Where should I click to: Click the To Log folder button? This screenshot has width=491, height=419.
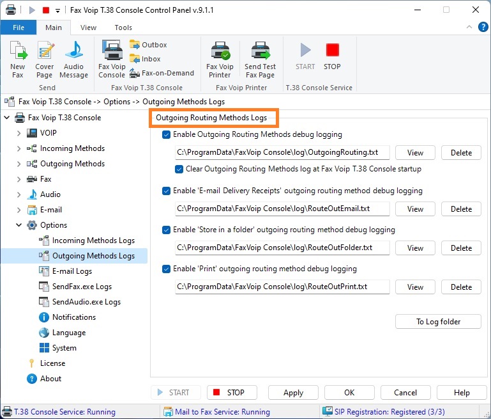point(438,322)
